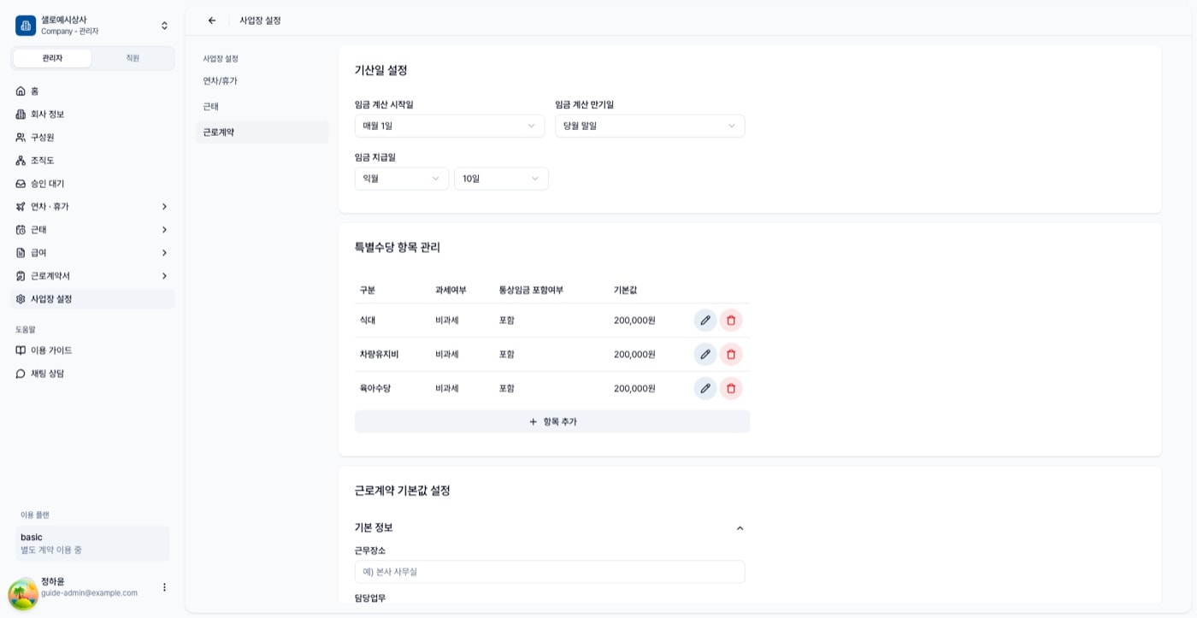Select 근로계약 settings tab

[x=262, y=132]
